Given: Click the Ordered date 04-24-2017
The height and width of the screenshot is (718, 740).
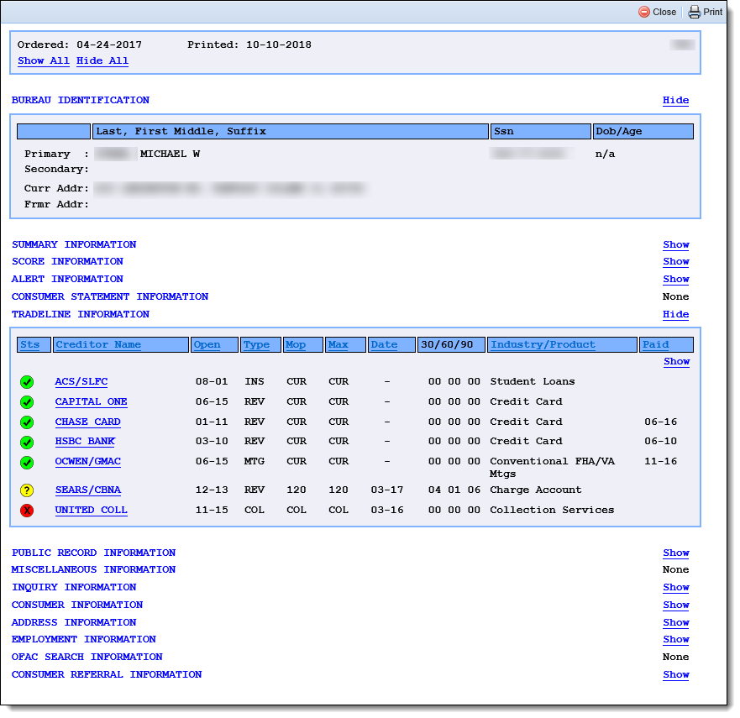Looking at the screenshot, I should click(109, 45).
